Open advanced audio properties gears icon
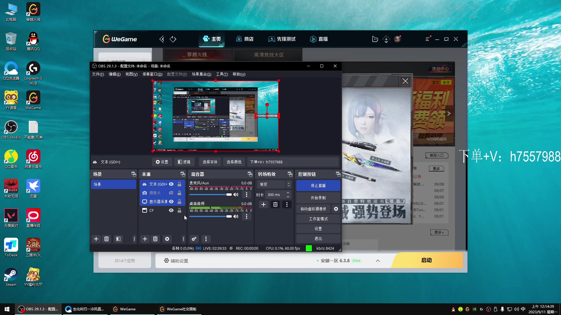 pyautogui.click(x=194, y=239)
